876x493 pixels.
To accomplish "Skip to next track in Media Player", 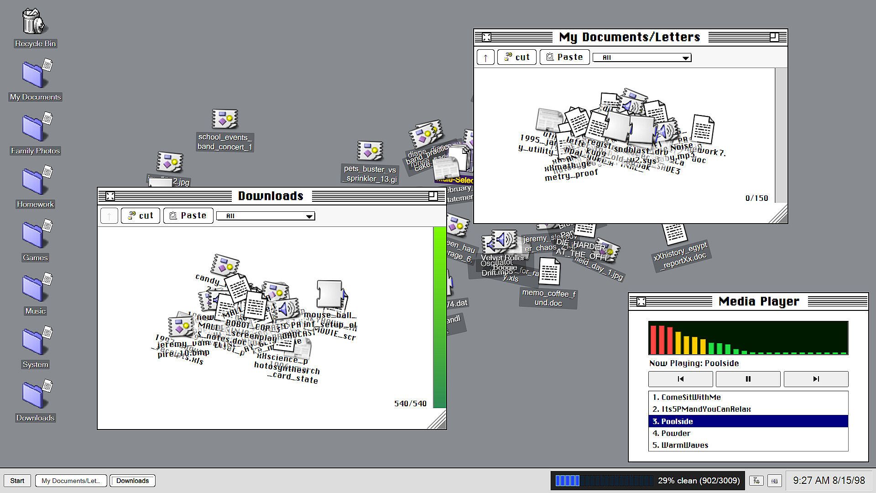I will 816,379.
